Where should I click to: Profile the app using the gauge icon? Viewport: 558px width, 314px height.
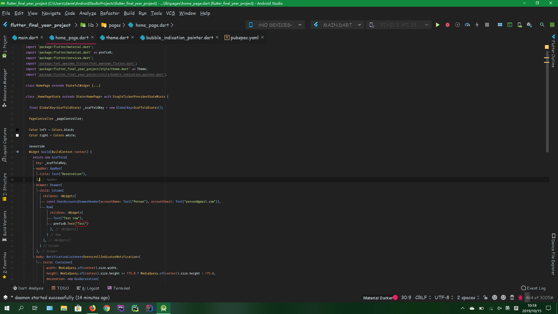tap(468, 25)
